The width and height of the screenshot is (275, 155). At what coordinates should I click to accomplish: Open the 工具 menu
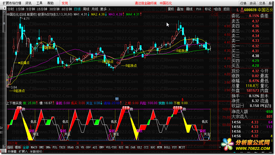coord(39,3)
